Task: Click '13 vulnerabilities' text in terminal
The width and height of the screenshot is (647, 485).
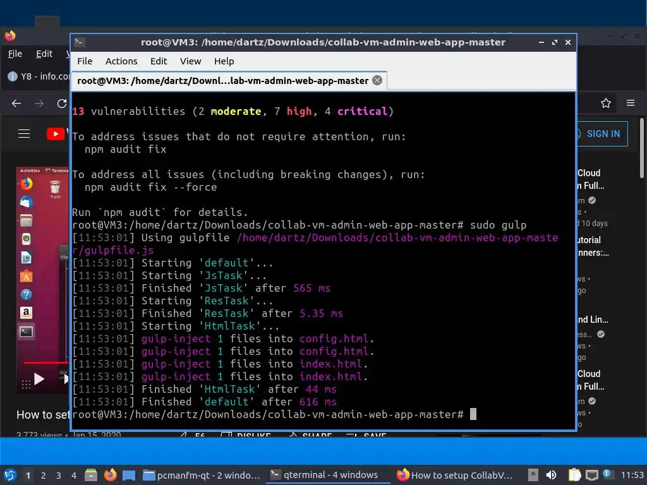Action: (129, 111)
